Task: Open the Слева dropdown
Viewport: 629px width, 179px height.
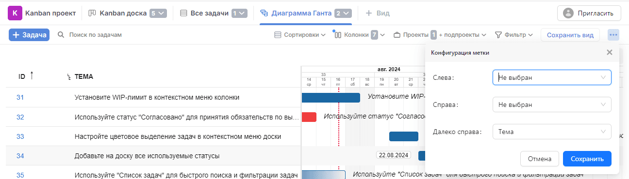Action: tap(552, 77)
